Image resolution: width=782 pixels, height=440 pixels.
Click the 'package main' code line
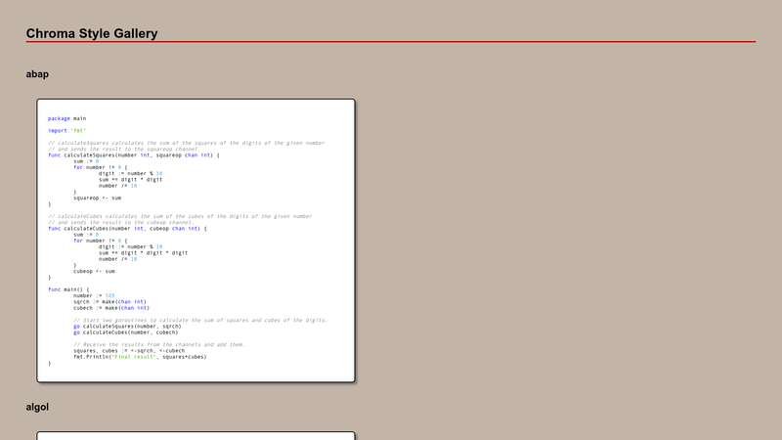point(66,118)
